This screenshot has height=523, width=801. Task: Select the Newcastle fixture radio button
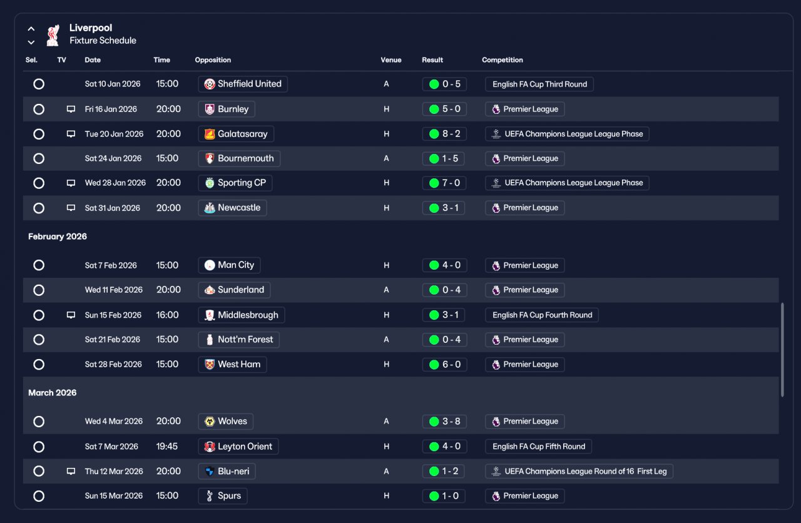pyautogui.click(x=39, y=208)
